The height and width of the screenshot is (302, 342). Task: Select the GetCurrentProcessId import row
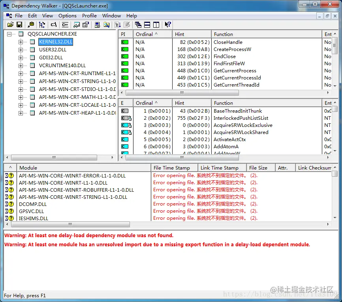tap(225, 78)
